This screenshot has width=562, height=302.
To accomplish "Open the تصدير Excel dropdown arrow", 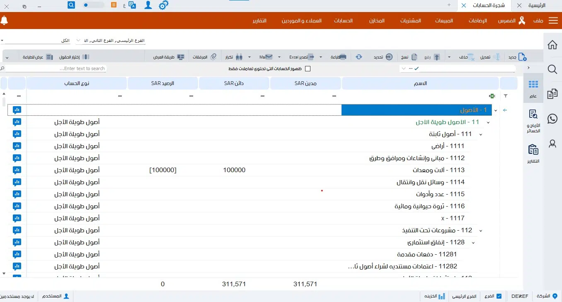I will tap(321, 56).
